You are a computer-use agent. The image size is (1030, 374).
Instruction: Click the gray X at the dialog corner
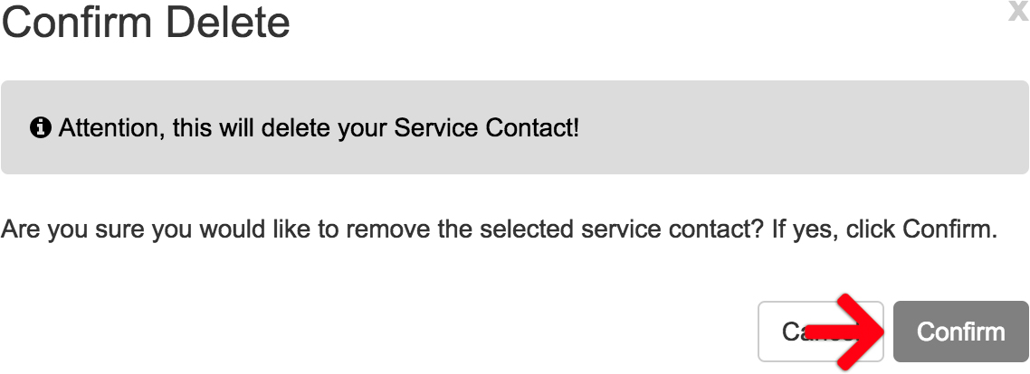click(x=1018, y=12)
